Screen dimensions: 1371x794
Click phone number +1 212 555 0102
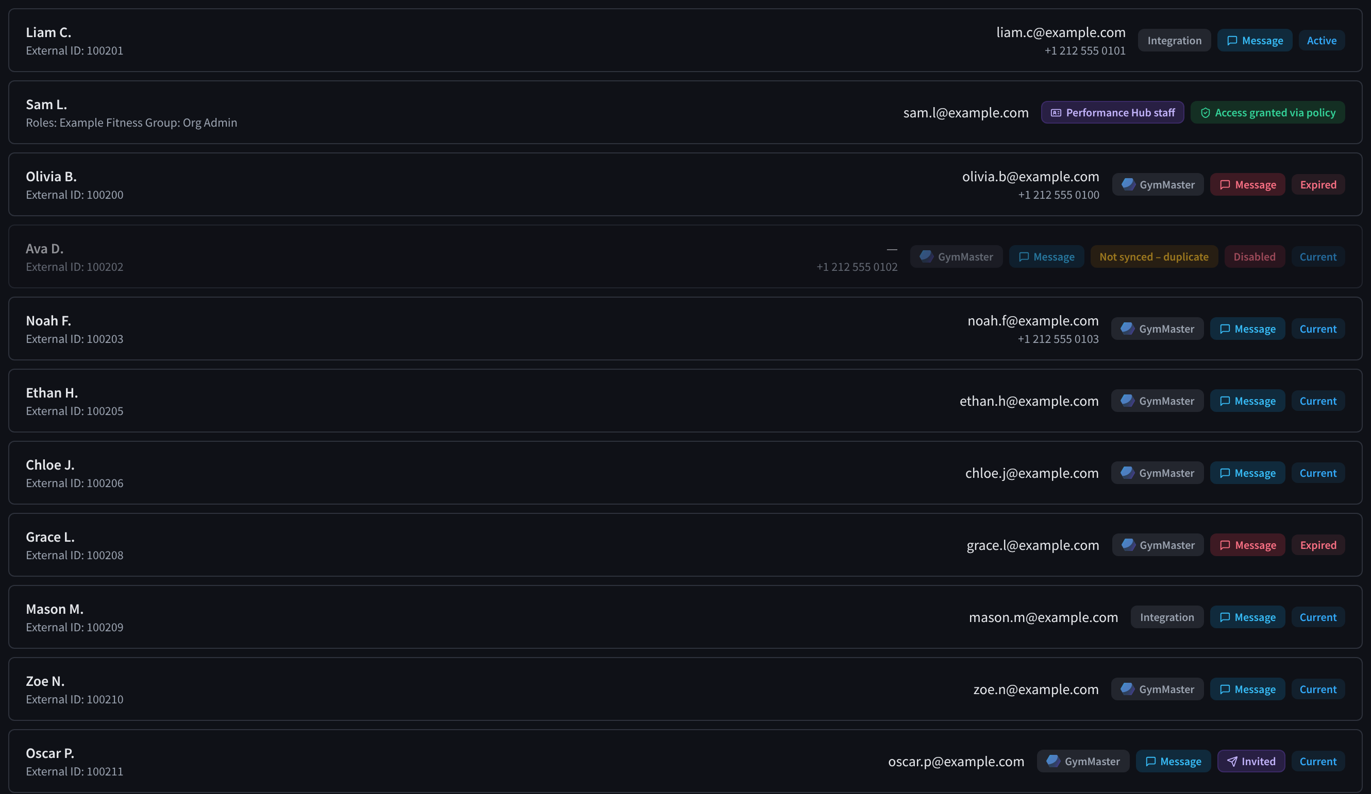tap(857, 267)
